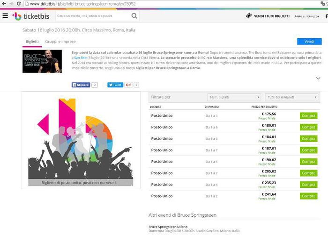The image size is (328, 235).
Task: Click Compra for the € 175,56 ticket
Action: click(308, 115)
